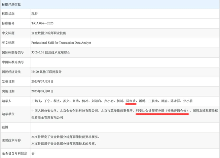Image resolution: width=220 pixels, height=158 pixels.
Task: Select the Chinese title 资金数据分析师职业技能
Action: 49,33
